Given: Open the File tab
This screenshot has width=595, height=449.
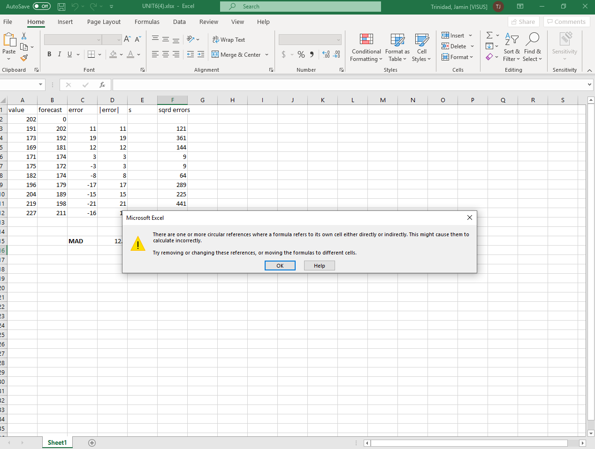Looking at the screenshot, I should [8, 22].
